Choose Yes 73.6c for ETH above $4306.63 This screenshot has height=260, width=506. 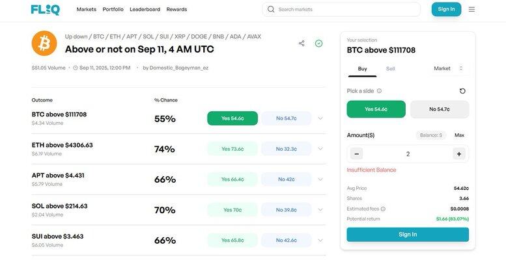pyautogui.click(x=232, y=149)
